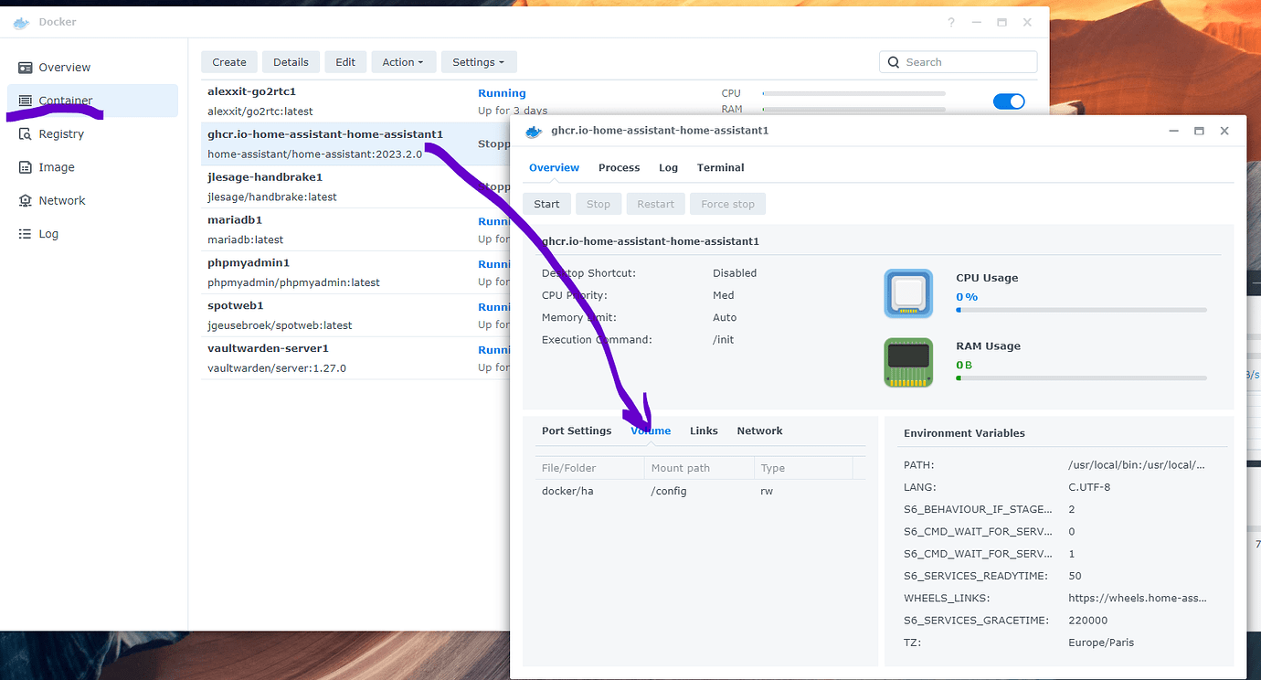The width and height of the screenshot is (1261, 680).
Task: Click the Type column header
Action: coord(802,468)
